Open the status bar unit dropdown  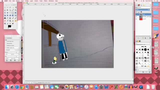tap(30, 83)
